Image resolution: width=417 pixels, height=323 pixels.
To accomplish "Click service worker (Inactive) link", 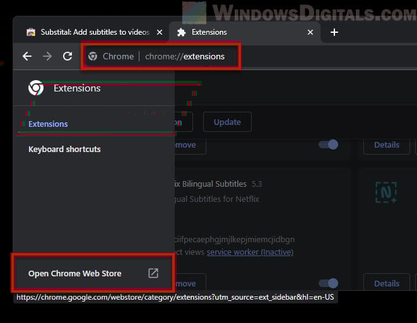I will (x=250, y=252).
